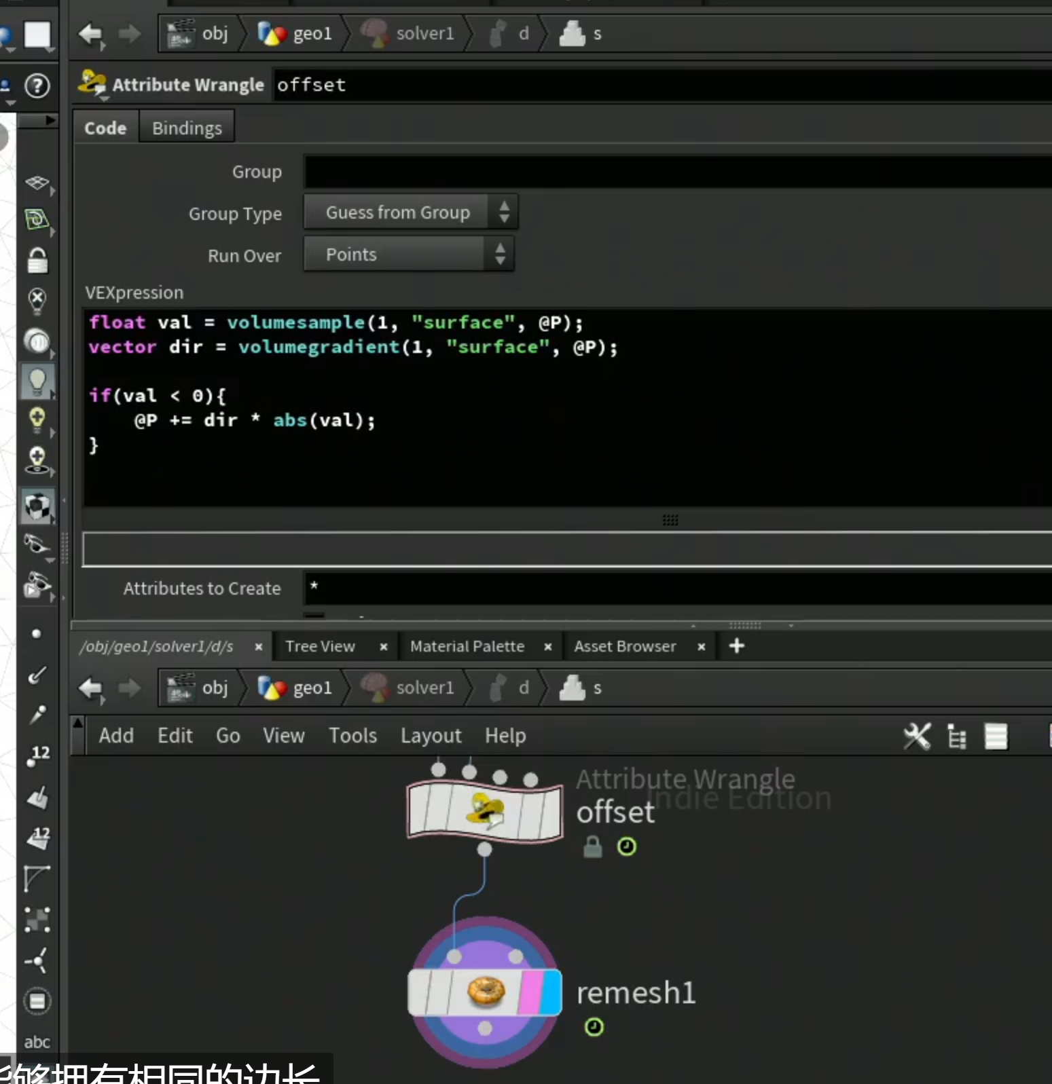Switch to the Bindings tab
The image size is (1052, 1084).
pos(187,128)
